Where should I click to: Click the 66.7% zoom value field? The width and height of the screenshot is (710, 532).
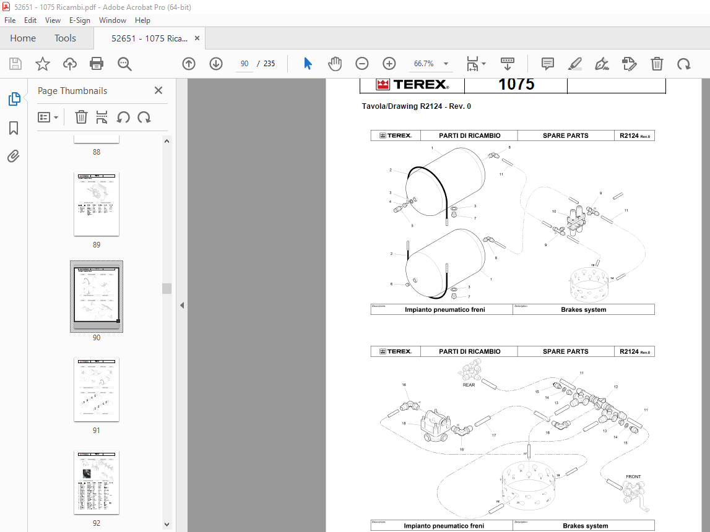[424, 64]
